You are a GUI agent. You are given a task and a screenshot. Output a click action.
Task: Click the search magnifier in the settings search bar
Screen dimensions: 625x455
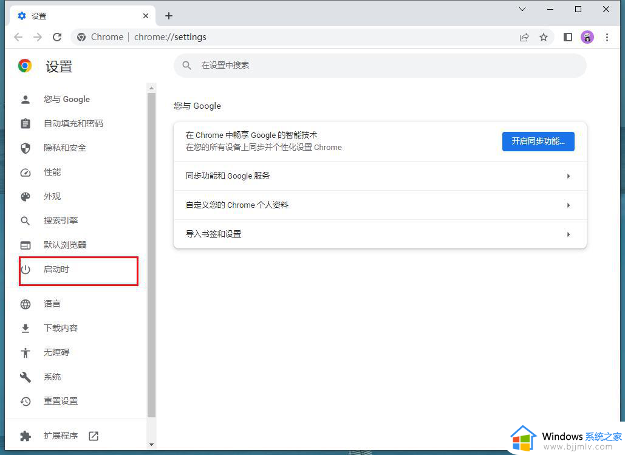click(187, 66)
